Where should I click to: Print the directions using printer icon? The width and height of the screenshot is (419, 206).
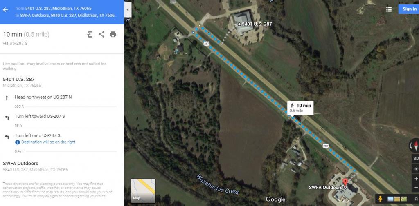(113, 34)
